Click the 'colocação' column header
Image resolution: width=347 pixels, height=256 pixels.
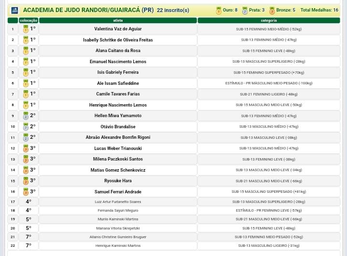coord(28,20)
